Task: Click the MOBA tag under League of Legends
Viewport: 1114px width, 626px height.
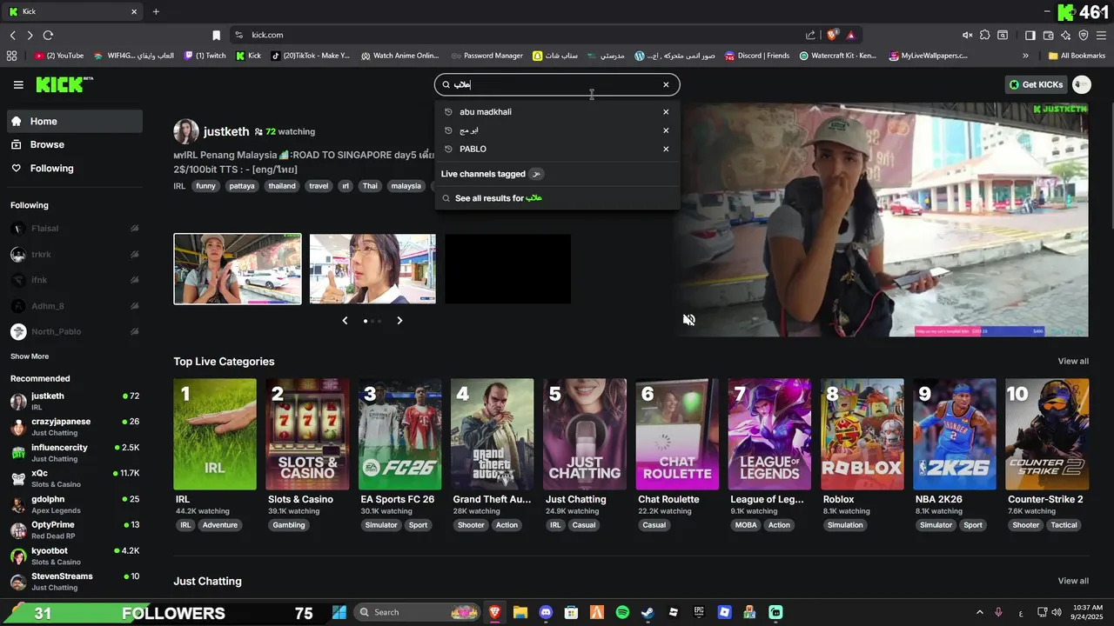Action: click(x=746, y=525)
